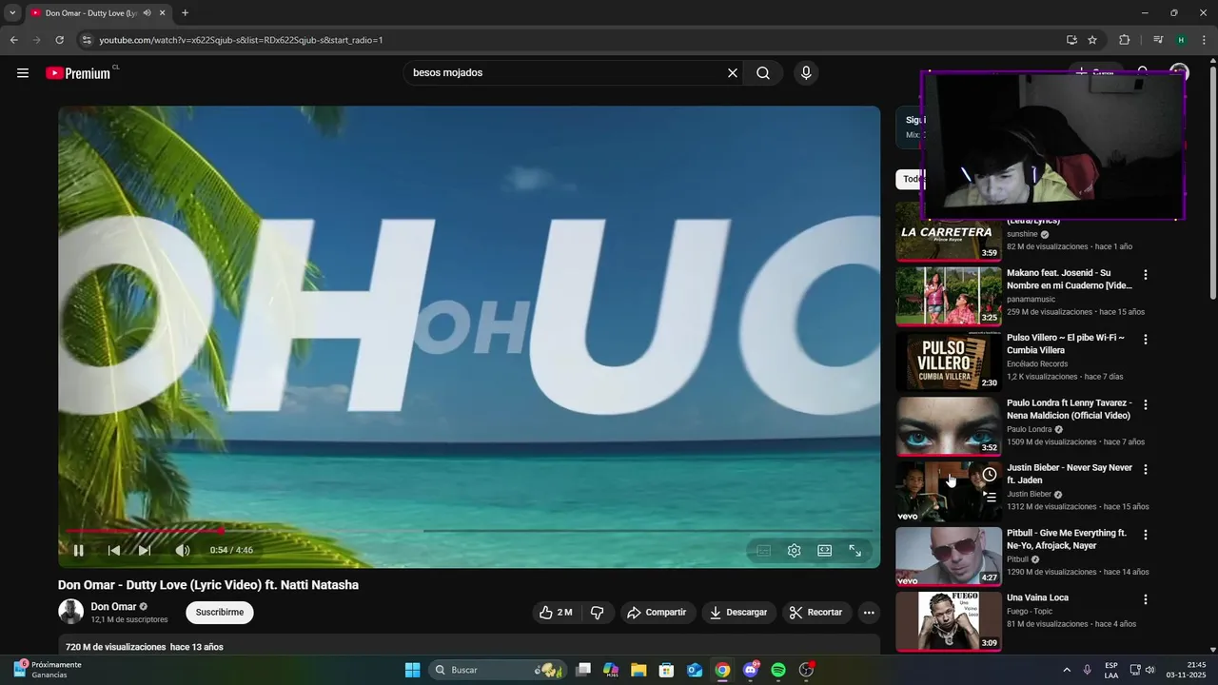Open File Explorer from taskbar
Image resolution: width=1218 pixels, height=685 pixels.
(x=638, y=670)
